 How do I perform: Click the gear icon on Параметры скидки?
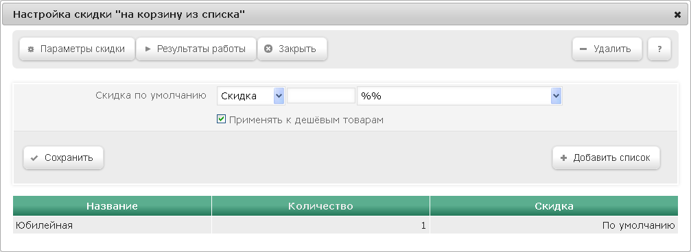tap(31, 49)
